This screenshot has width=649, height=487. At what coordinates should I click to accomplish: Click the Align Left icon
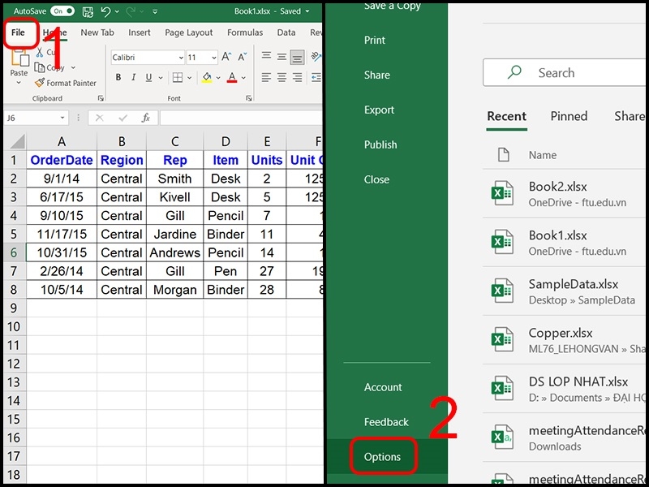[x=266, y=77]
